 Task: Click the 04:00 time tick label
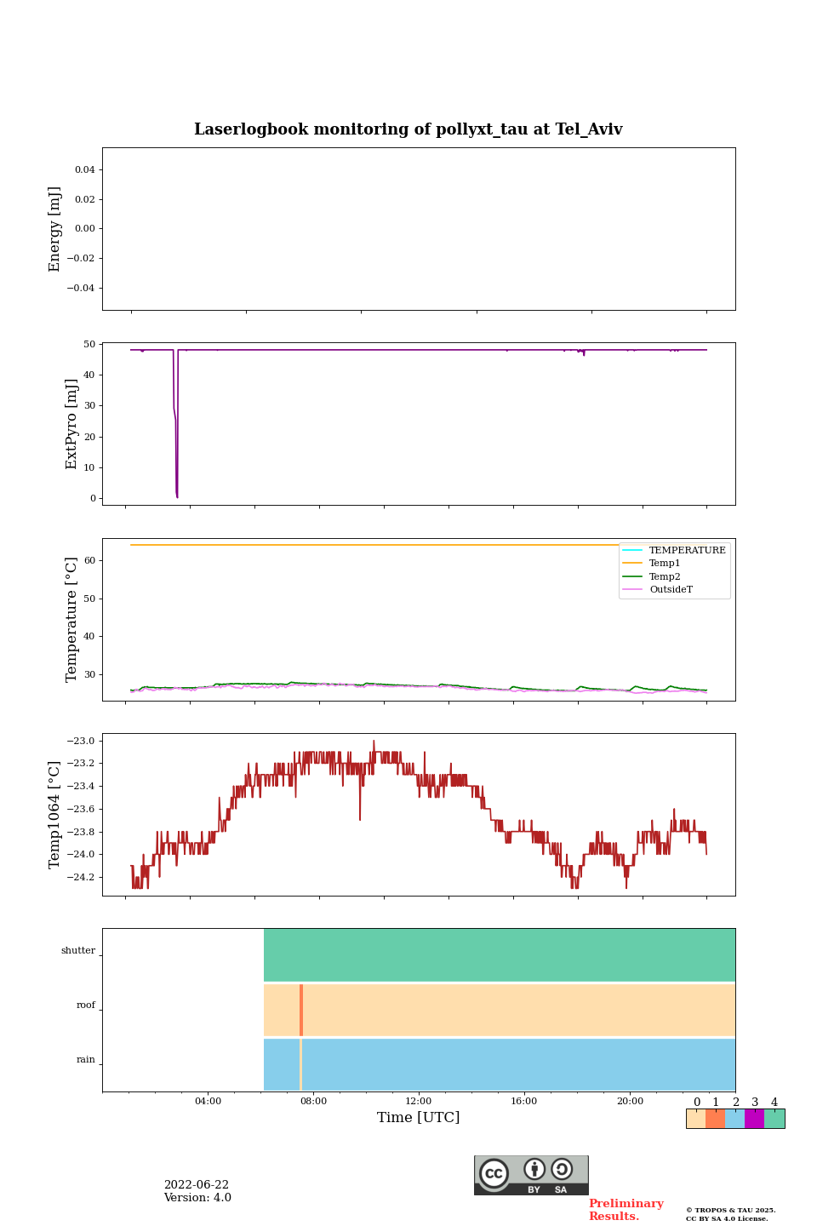click(x=208, y=1102)
